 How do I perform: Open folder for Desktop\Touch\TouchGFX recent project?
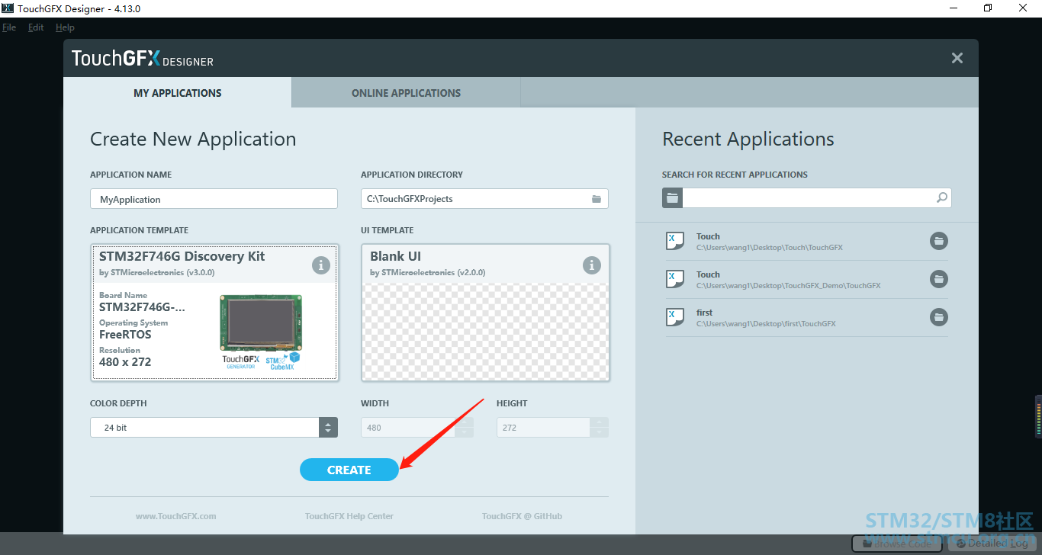[939, 241]
